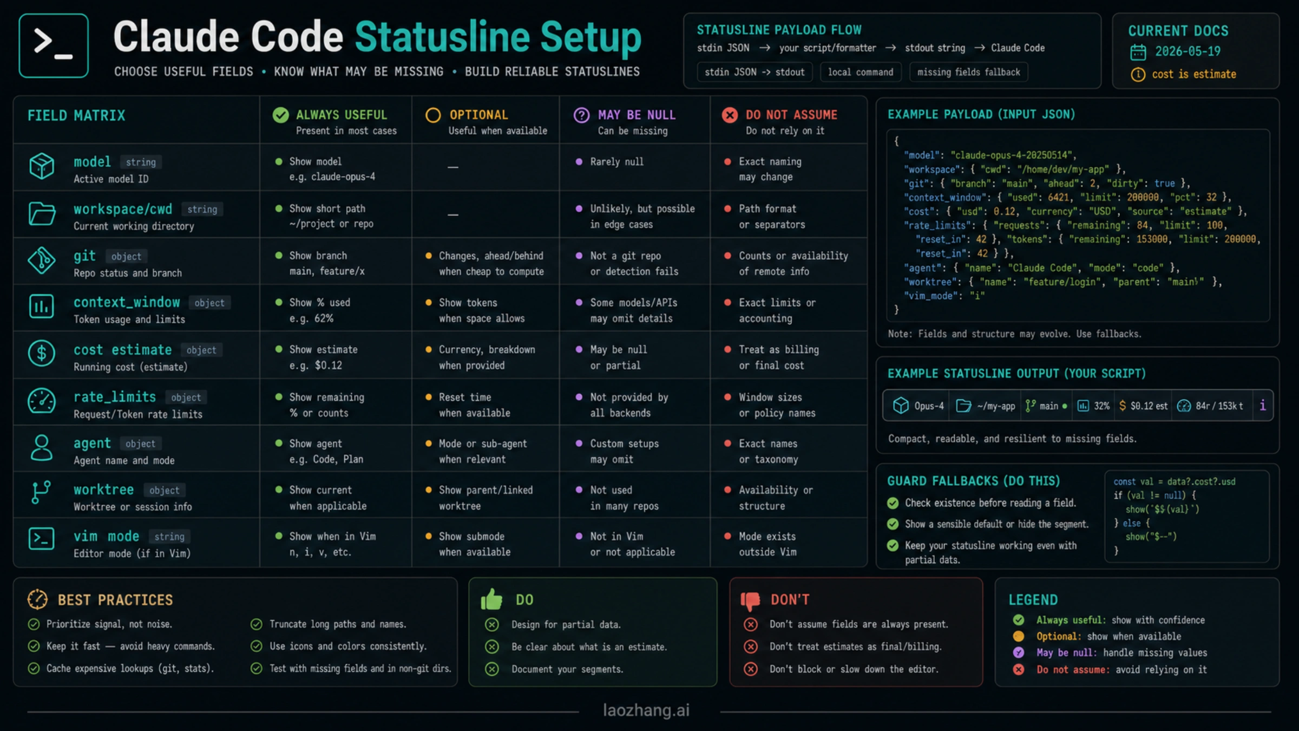
Task: Click the red X icon beside DO NOT ASSUME
Action: click(730, 115)
